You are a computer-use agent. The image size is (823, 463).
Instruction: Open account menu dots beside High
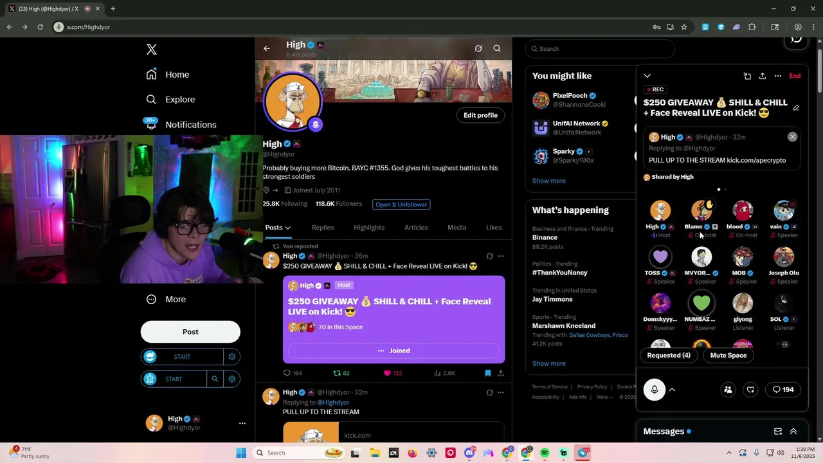[242, 423]
